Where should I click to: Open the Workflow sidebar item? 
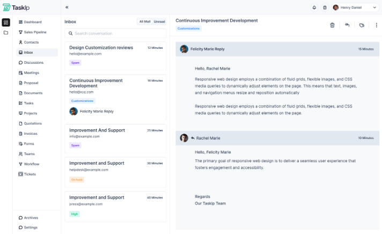[x=31, y=164]
